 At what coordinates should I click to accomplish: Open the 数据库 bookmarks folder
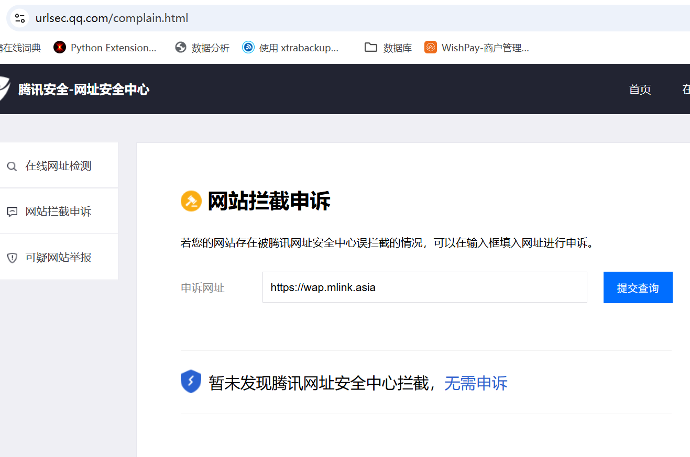[x=388, y=48]
